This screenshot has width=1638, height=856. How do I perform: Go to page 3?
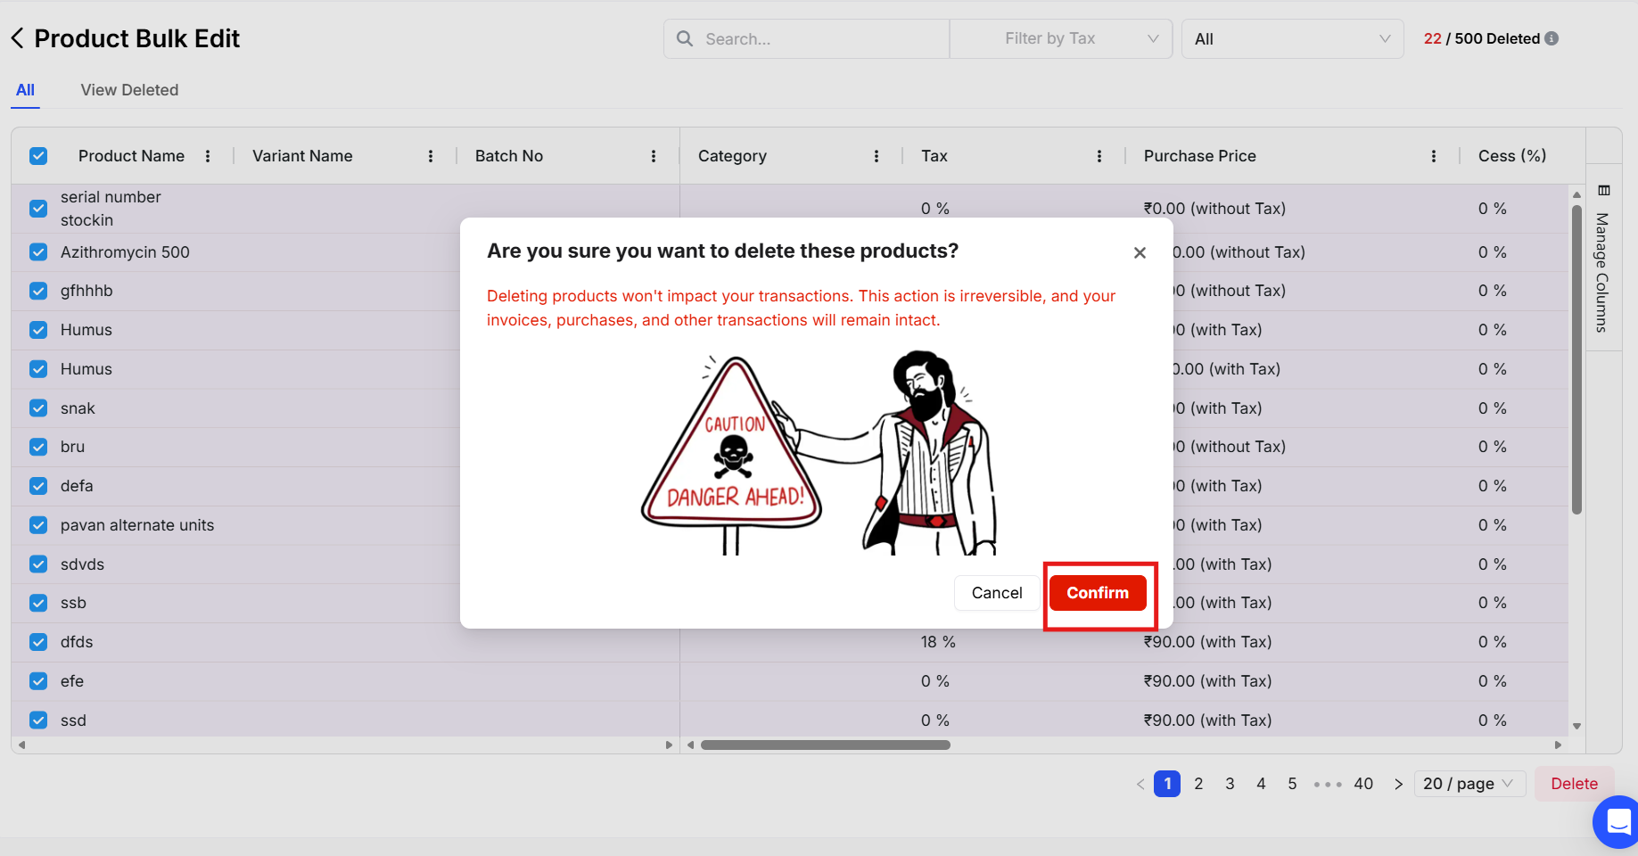[1230, 784]
